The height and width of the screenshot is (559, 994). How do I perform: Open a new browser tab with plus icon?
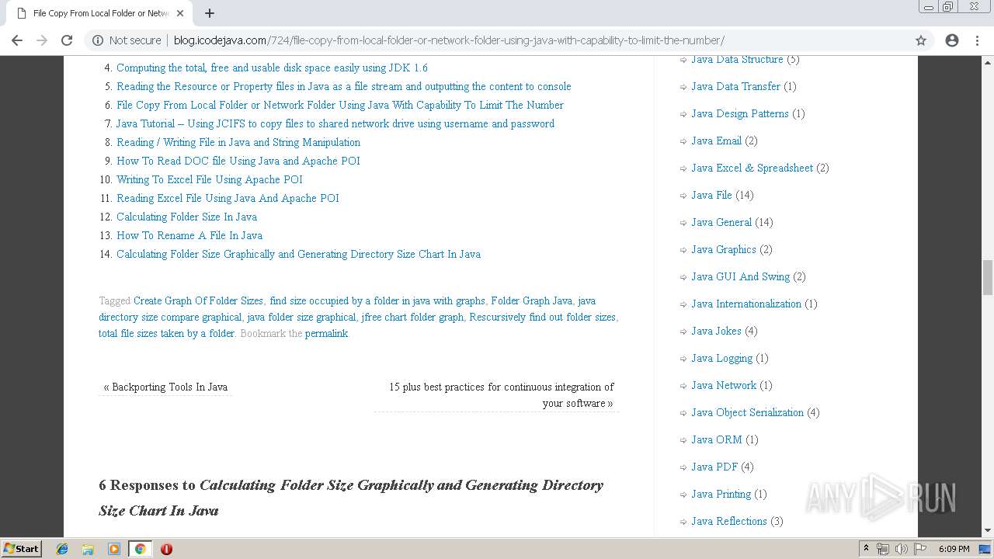[x=210, y=13]
